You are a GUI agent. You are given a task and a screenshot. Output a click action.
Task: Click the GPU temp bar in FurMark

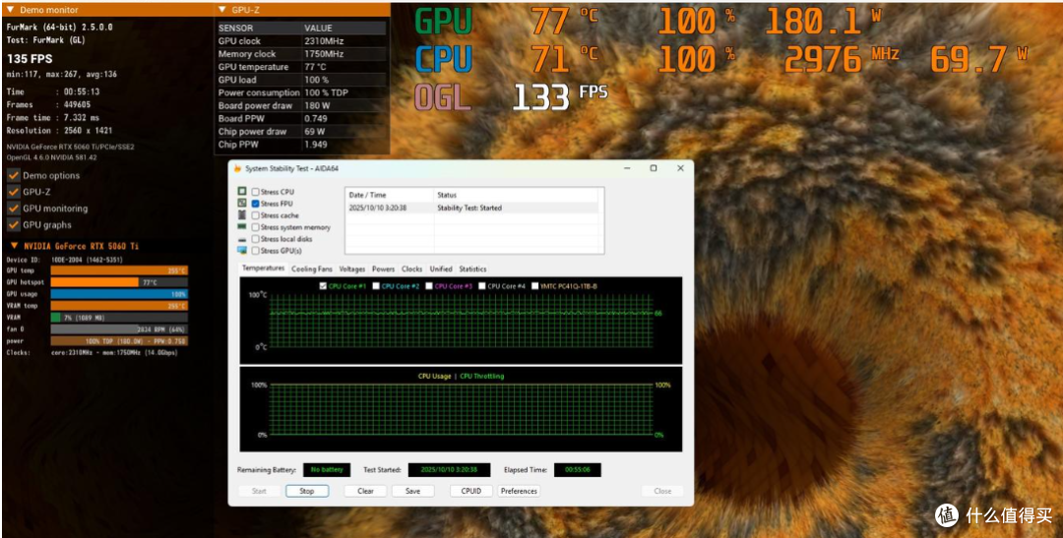coord(119,270)
